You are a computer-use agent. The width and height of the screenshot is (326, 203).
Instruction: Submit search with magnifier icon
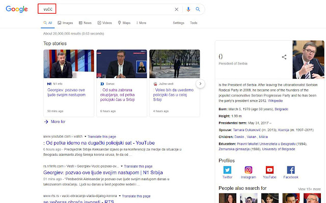coord(198,9)
